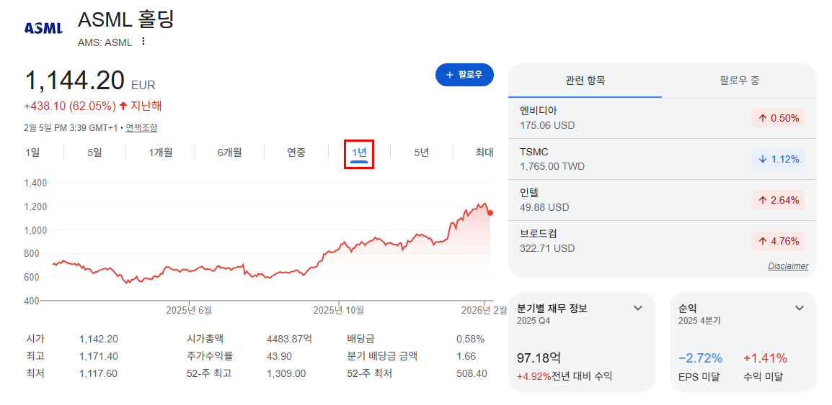Select the 최대 max range tab

(x=484, y=153)
